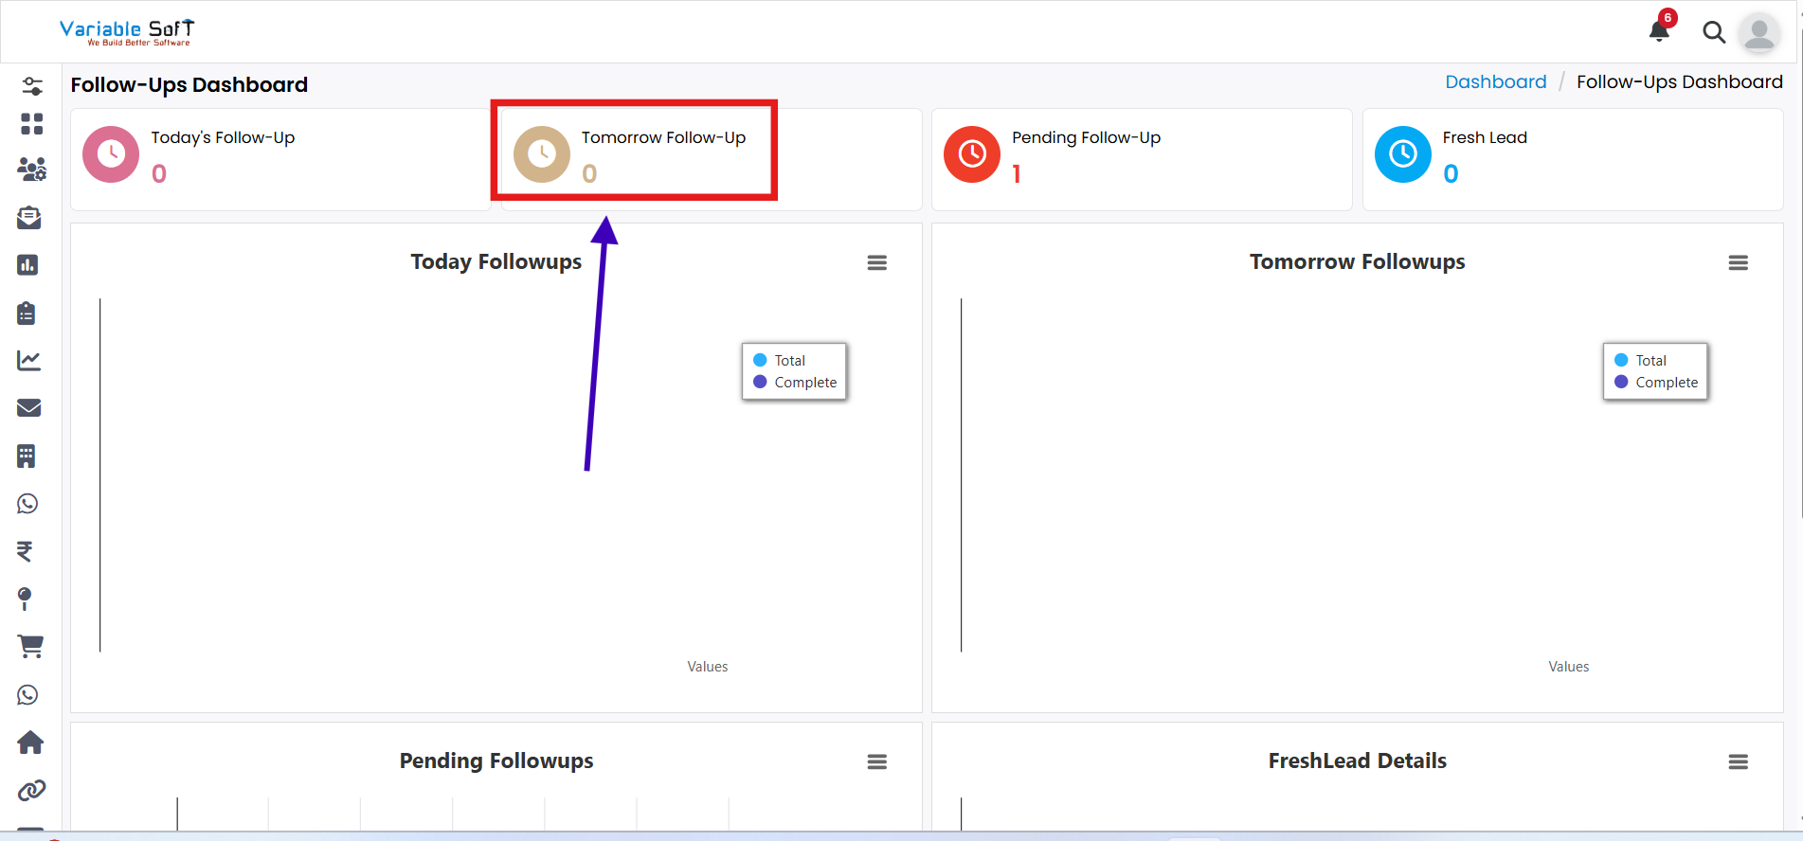Open the user profile avatar
This screenshot has width=1803, height=841.
[x=1758, y=33]
